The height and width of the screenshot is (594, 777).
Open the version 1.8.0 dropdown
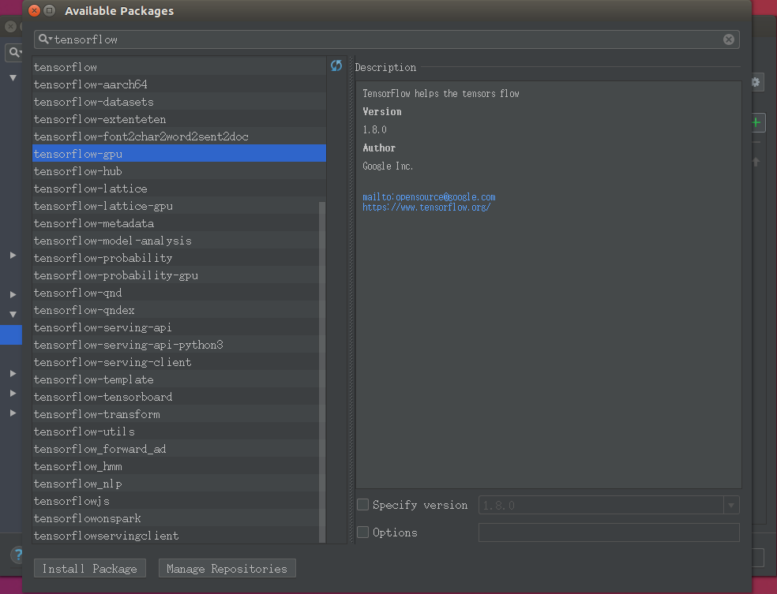pyautogui.click(x=731, y=505)
